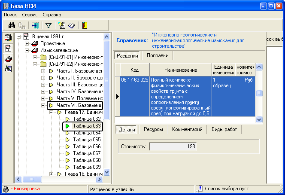The height and width of the screenshot is (195, 285).
Task: Click the yellow exit door icon
Action: (85, 25)
